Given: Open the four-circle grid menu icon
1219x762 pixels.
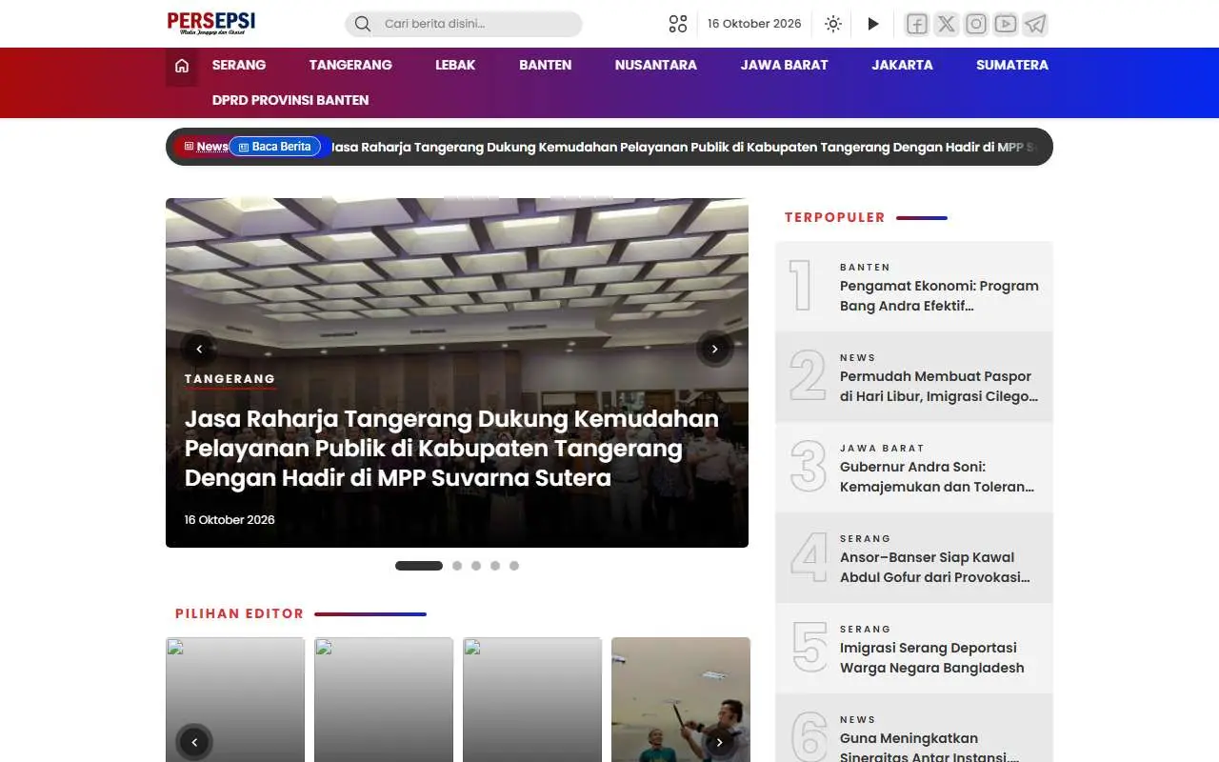Looking at the screenshot, I should pyautogui.click(x=678, y=24).
